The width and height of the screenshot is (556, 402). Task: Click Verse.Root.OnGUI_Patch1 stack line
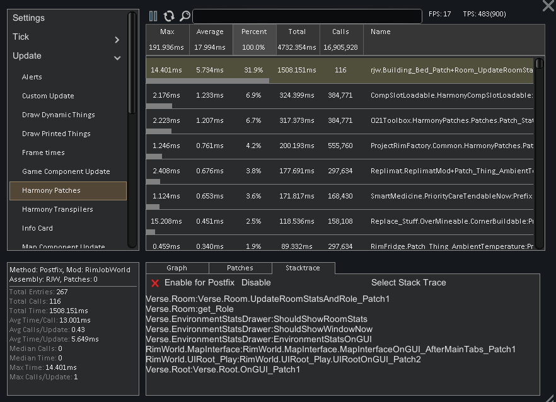(x=223, y=370)
